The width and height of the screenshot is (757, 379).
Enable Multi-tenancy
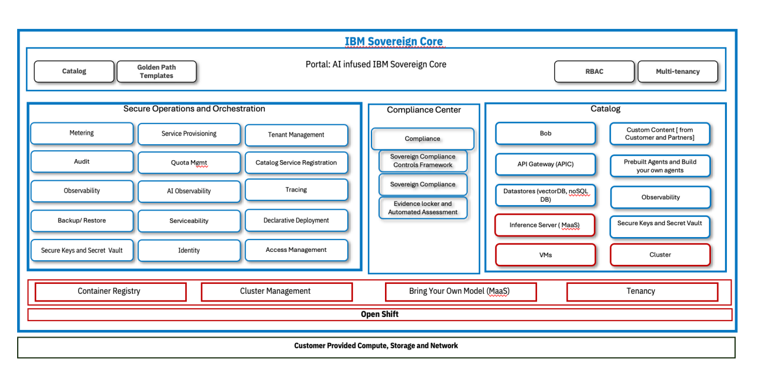678,71
